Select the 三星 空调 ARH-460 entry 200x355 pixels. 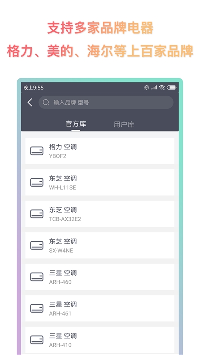coord(100,277)
